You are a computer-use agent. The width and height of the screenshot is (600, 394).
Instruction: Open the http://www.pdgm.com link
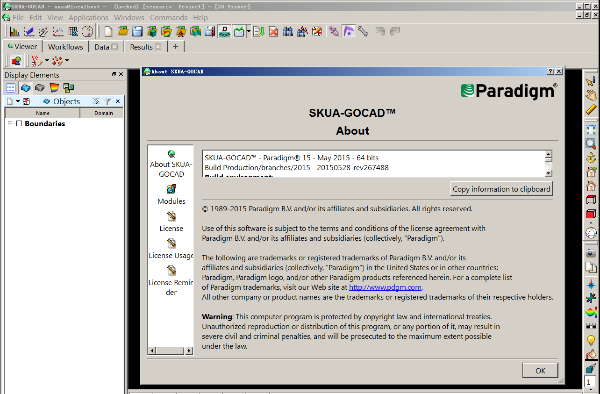point(385,287)
